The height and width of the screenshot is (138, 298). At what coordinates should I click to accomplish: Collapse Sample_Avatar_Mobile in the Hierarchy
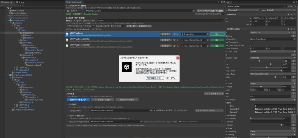(x=8, y=75)
